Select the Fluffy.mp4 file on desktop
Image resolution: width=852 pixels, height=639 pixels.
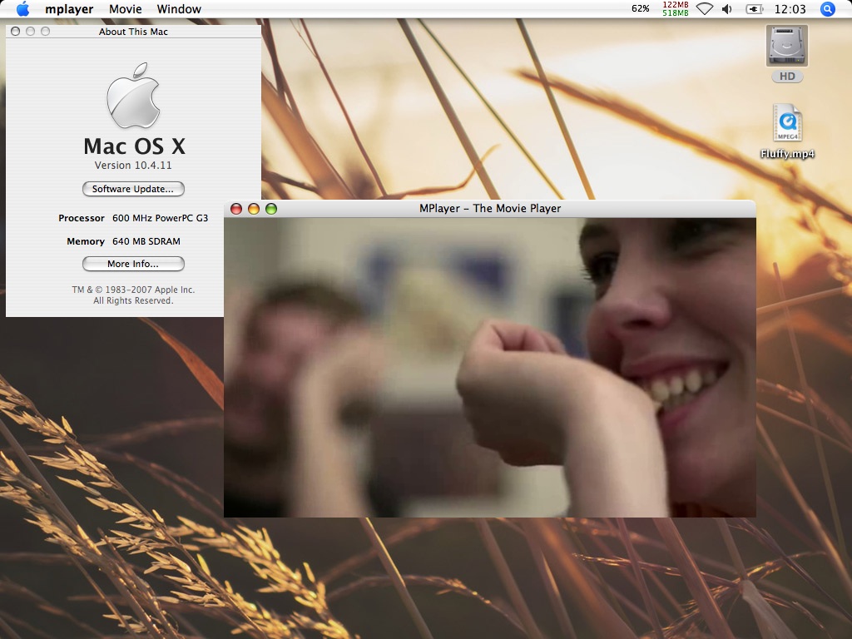coord(787,123)
